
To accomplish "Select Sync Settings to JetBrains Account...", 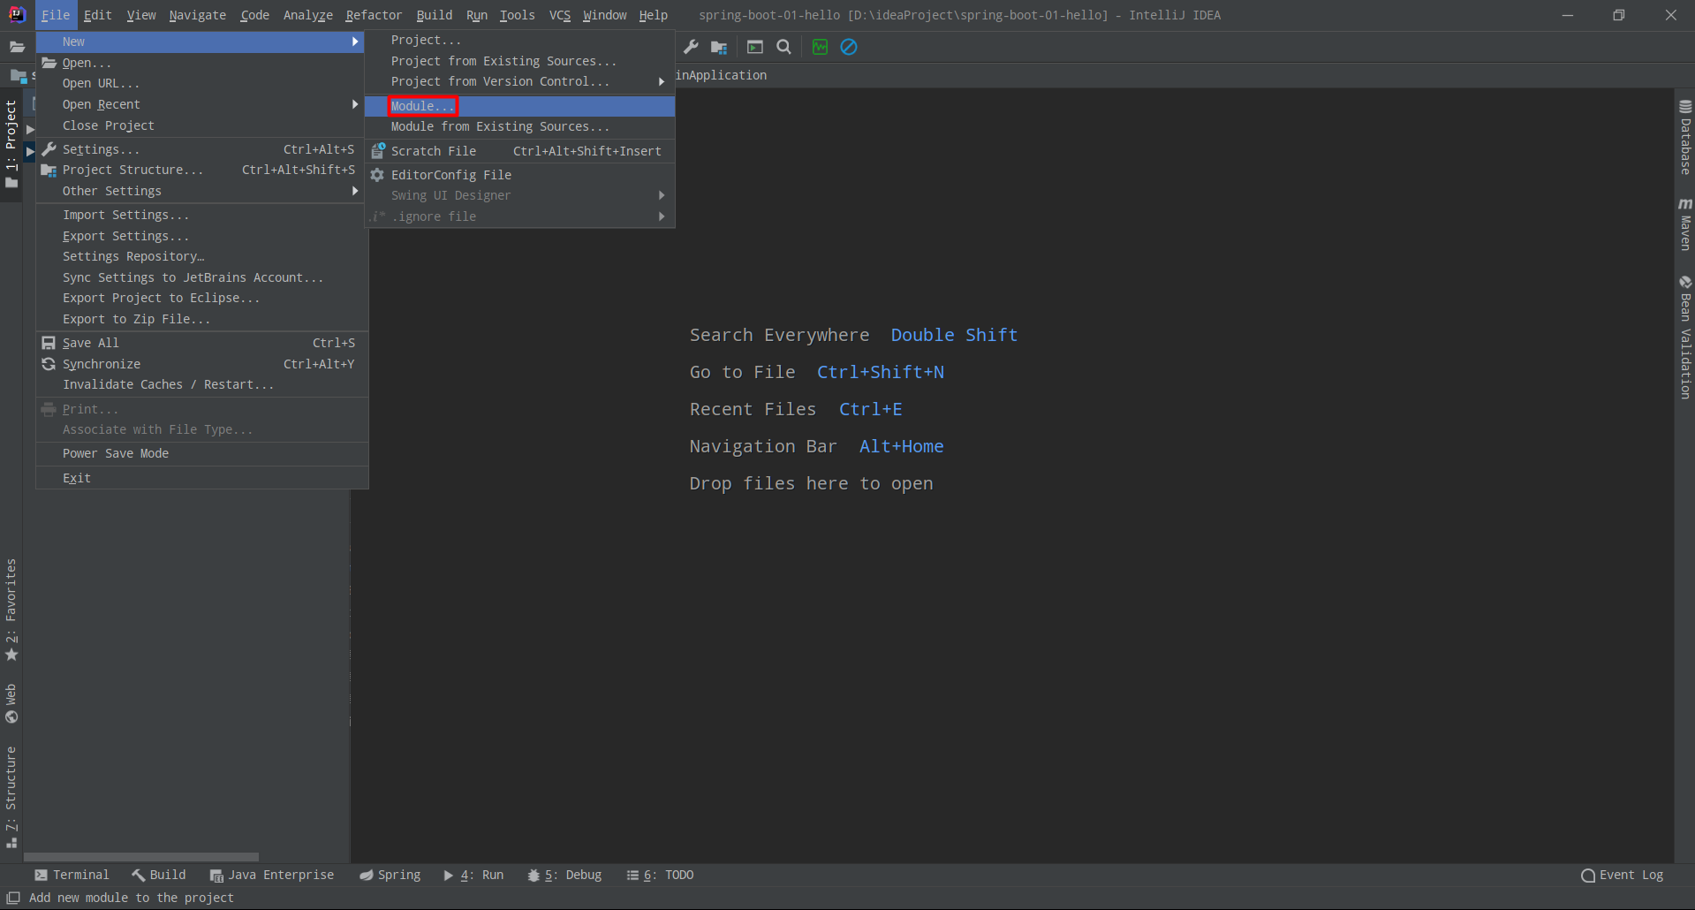I will point(201,277).
